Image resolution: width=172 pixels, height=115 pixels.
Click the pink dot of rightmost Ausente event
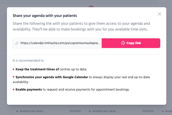163,111
